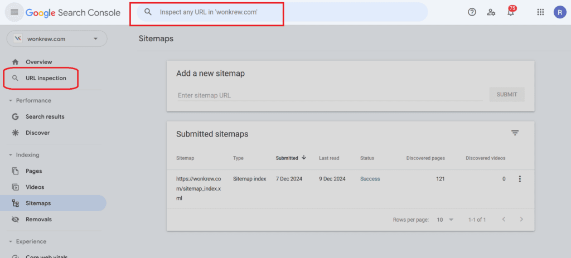Open the Discover report
Screen dimensions: 571x258
pyautogui.click(x=37, y=133)
